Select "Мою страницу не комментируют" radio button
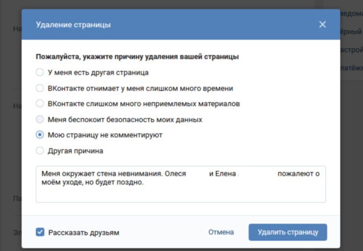The height and width of the screenshot is (251, 363). tap(40, 135)
